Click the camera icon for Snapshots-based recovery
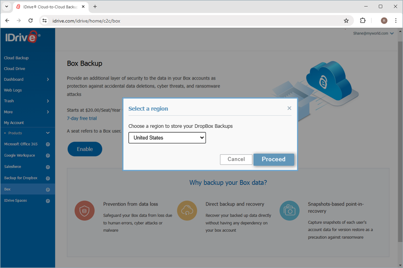Viewport: 403px width, 268px height. [289, 210]
